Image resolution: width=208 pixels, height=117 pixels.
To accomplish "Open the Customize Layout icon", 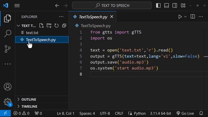I will click(x=183, y=6).
